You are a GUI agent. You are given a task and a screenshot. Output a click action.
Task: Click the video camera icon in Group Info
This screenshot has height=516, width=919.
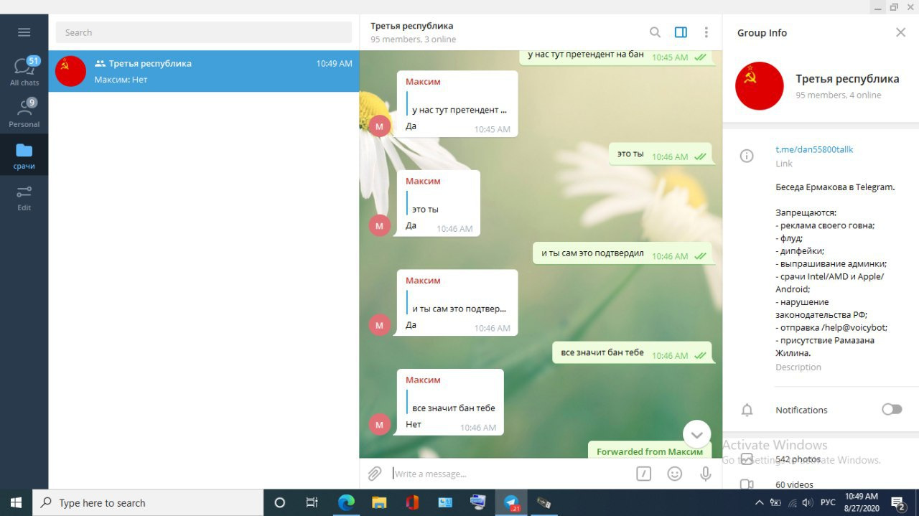coord(747,484)
